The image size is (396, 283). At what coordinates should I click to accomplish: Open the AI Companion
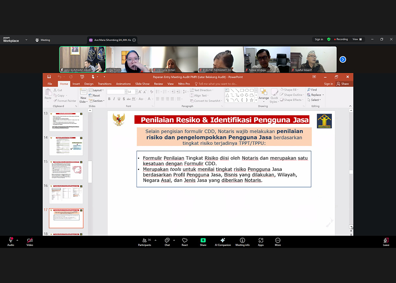pos(223,241)
